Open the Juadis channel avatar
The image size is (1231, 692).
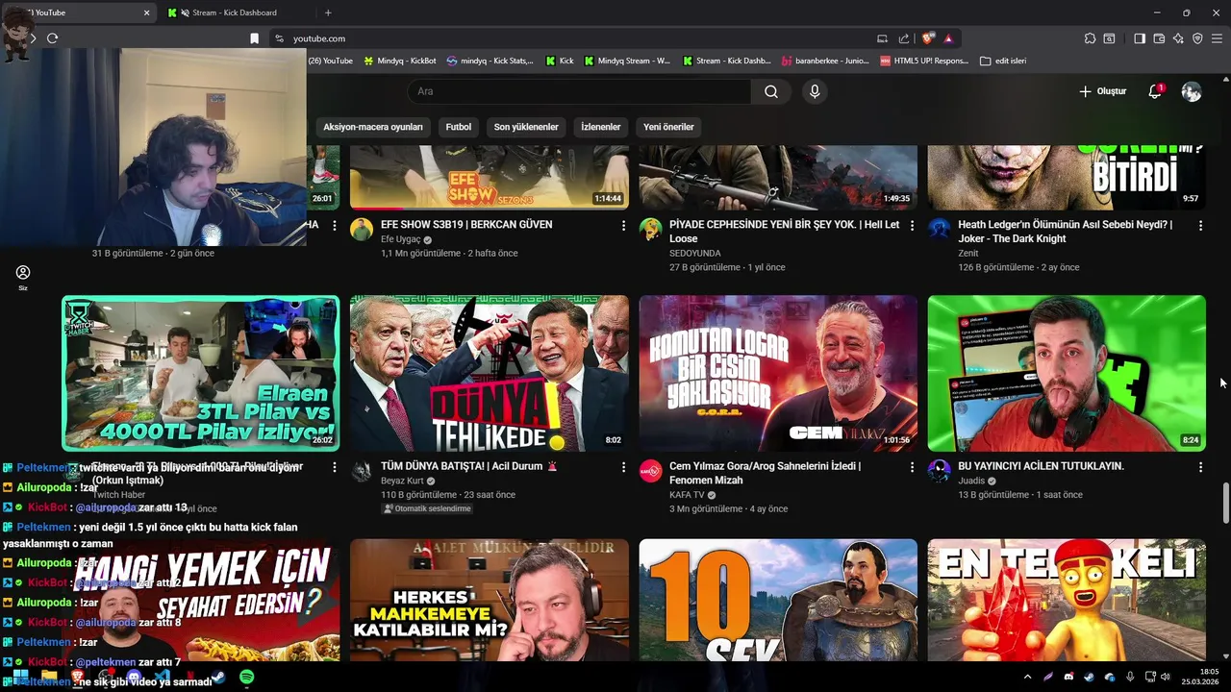940,471
